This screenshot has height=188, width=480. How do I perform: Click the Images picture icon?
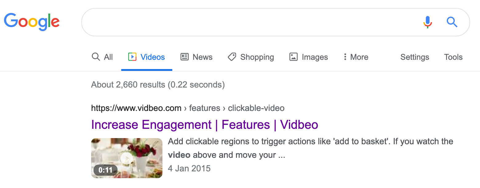pyautogui.click(x=293, y=57)
